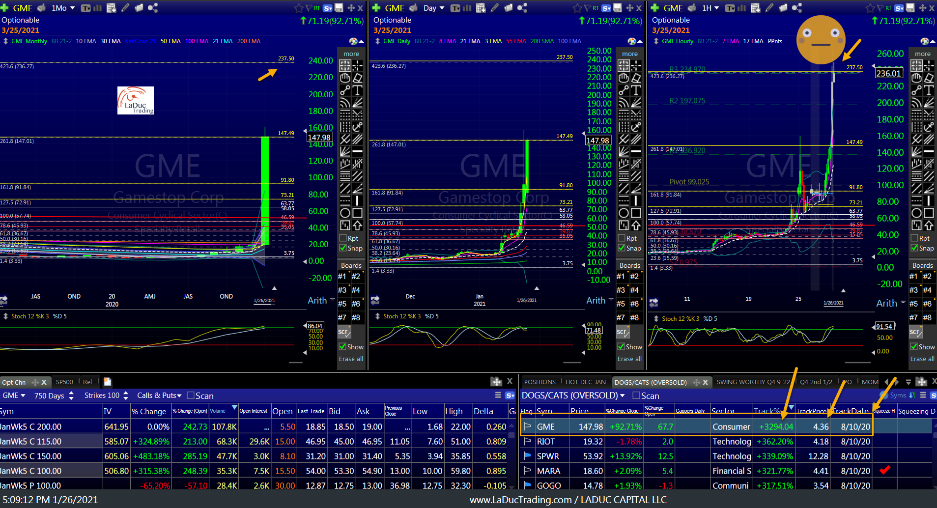Open the HOT DEC-JAN tab
The width and height of the screenshot is (937, 508).
(x=586, y=382)
